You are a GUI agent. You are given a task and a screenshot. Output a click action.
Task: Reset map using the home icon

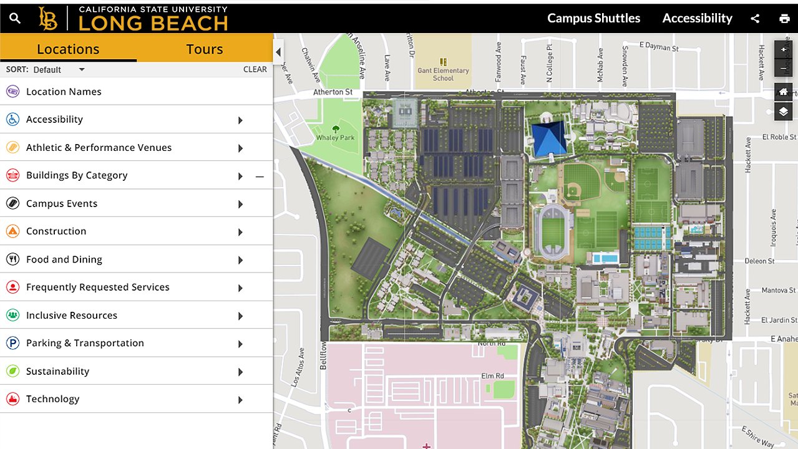click(784, 92)
